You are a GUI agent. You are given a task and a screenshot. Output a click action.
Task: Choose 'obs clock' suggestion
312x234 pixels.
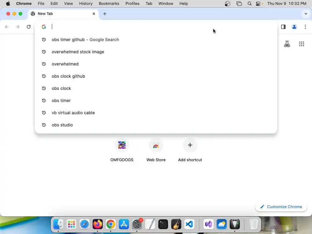(x=156, y=88)
